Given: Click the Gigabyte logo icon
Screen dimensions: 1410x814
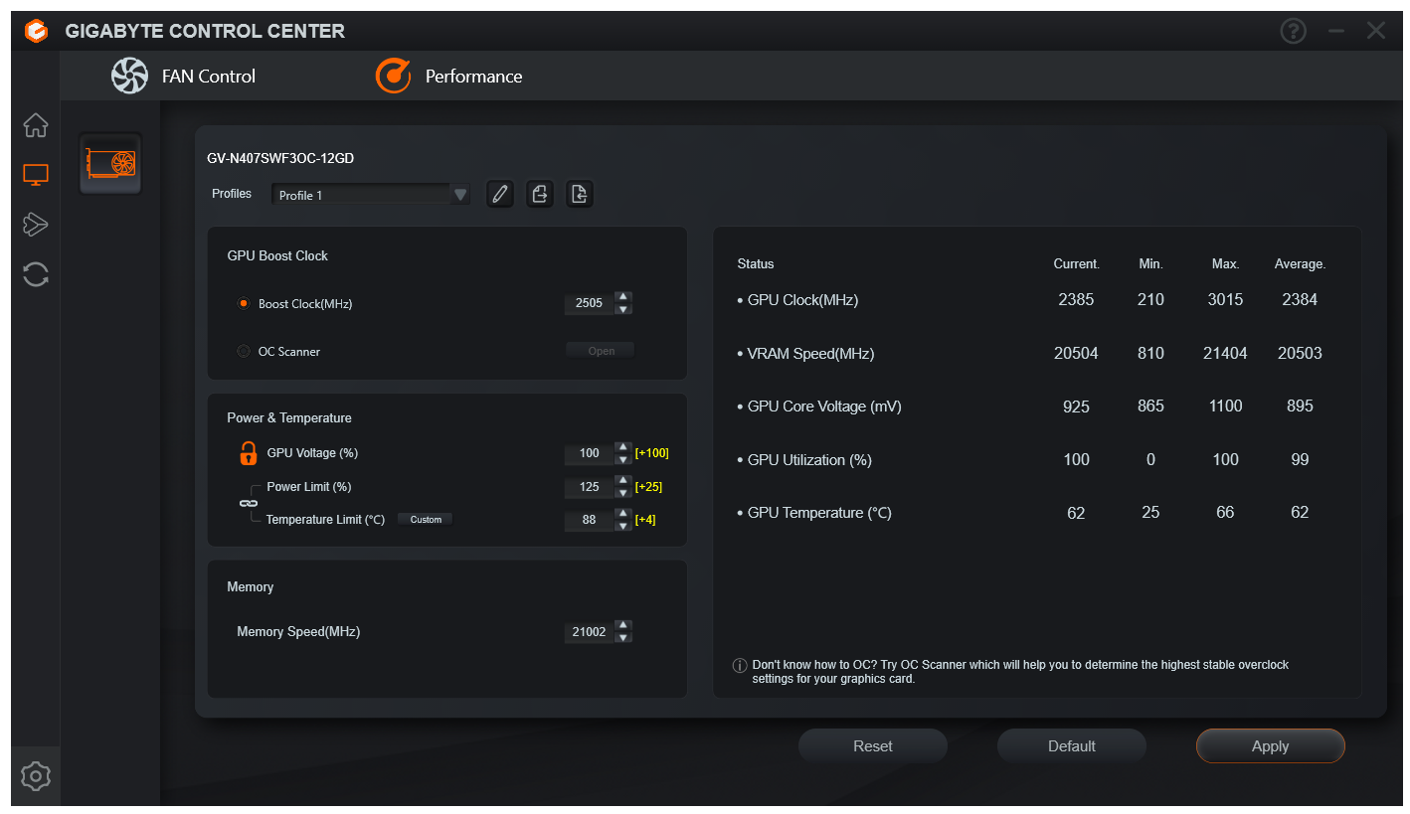Looking at the screenshot, I should (36, 31).
